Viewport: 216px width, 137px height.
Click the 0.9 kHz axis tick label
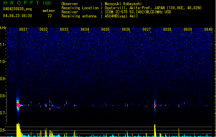click(3, 79)
